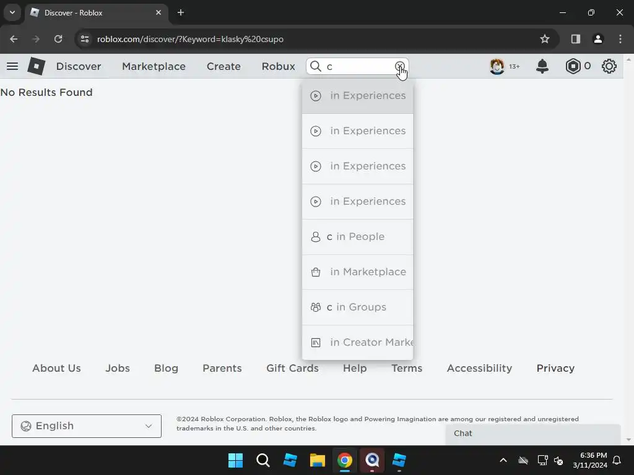634x475 pixels.
Task: Open the browser side panel
Action: pyautogui.click(x=576, y=39)
